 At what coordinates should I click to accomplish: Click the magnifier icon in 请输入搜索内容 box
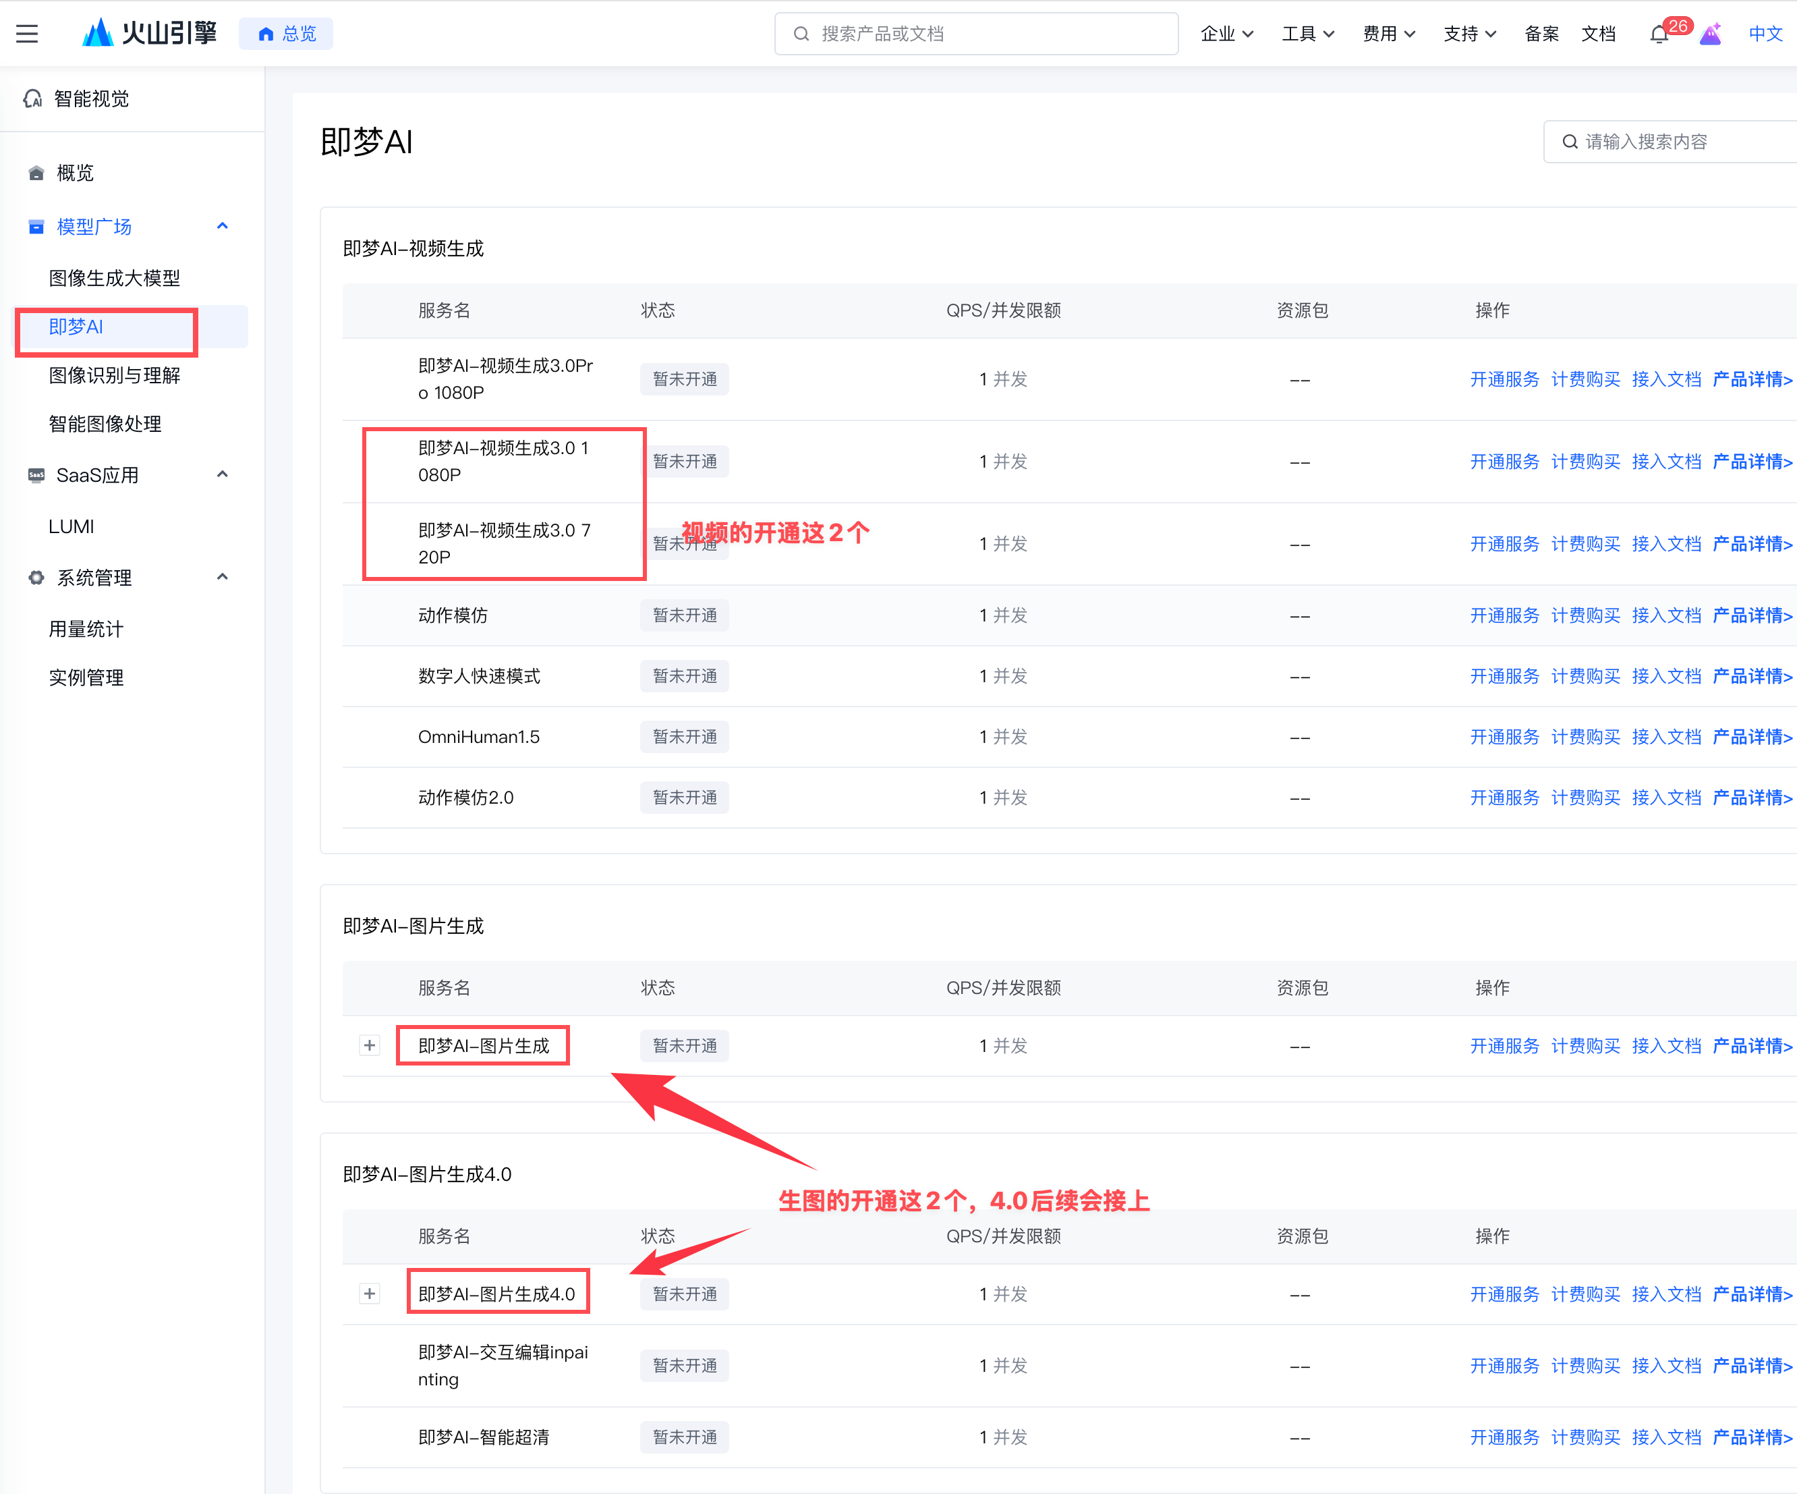point(1570,142)
